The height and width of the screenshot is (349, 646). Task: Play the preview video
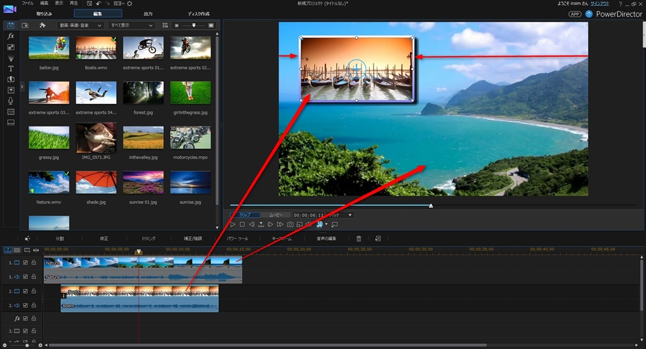[233, 224]
